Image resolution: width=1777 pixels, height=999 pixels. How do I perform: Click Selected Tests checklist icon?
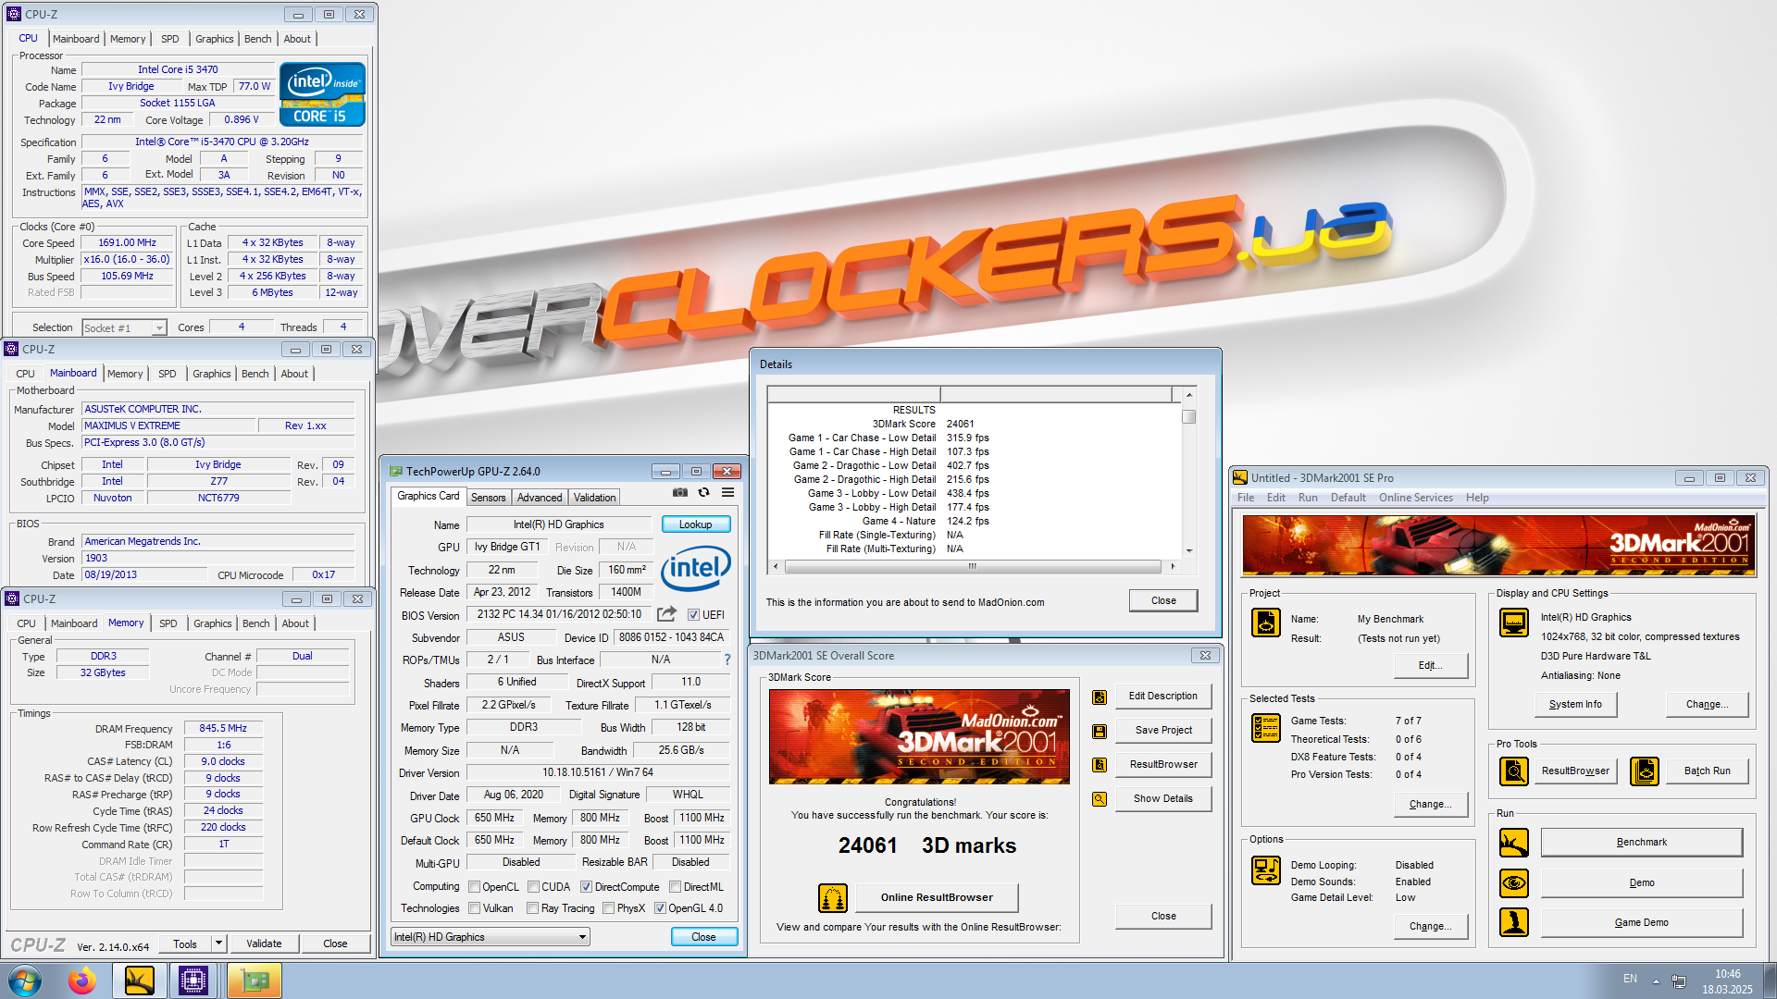[x=1265, y=728]
